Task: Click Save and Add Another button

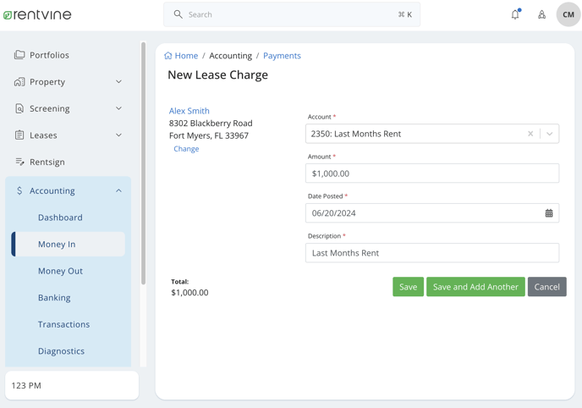Action: [x=475, y=287]
